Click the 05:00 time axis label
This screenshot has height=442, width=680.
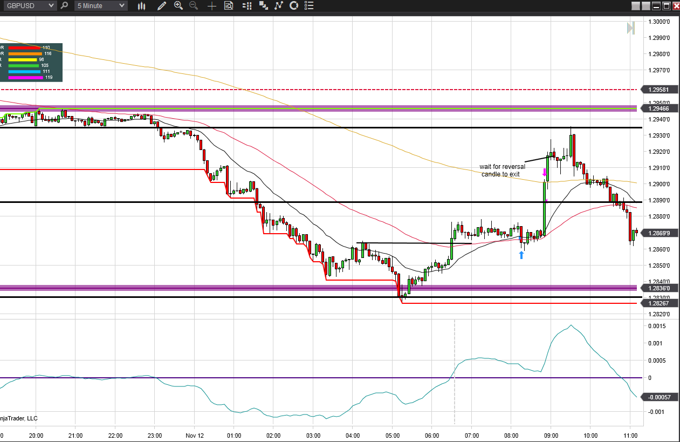point(393,435)
